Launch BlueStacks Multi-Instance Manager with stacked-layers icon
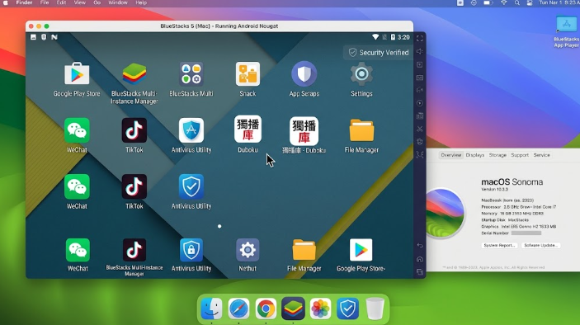The height and width of the screenshot is (325, 580). tap(134, 74)
